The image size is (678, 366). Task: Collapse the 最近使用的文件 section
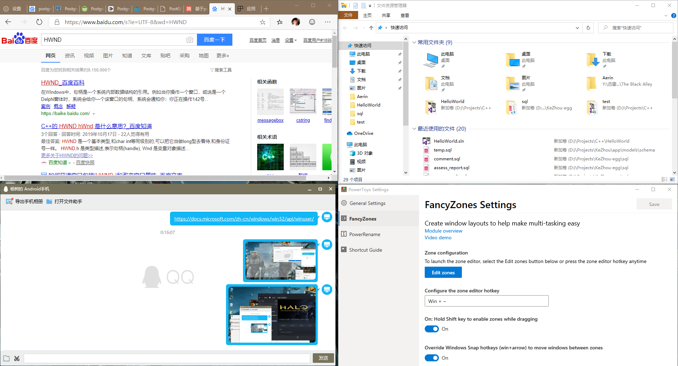[414, 128]
